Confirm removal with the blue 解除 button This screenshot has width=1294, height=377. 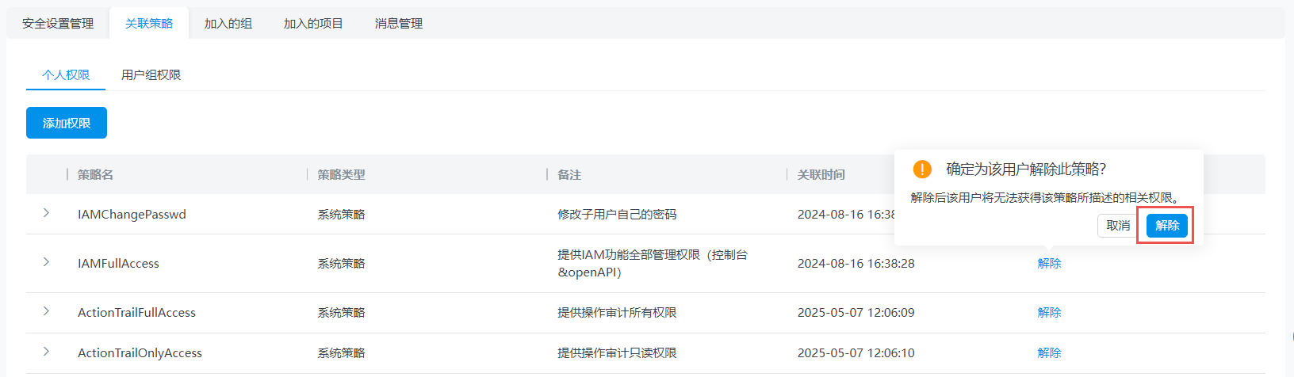click(1166, 226)
